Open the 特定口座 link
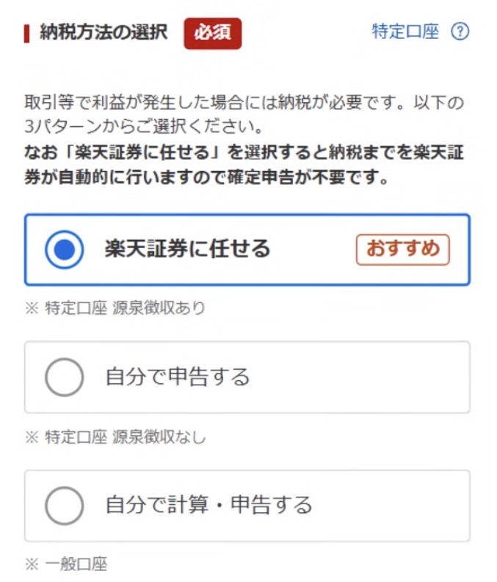 pos(405,32)
